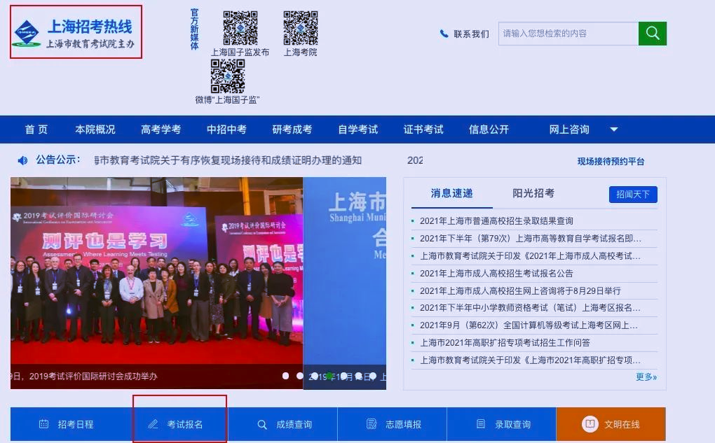Click the 上海招考热线 logo emblem
The image size is (715, 443).
pyautogui.click(x=26, y=31)
